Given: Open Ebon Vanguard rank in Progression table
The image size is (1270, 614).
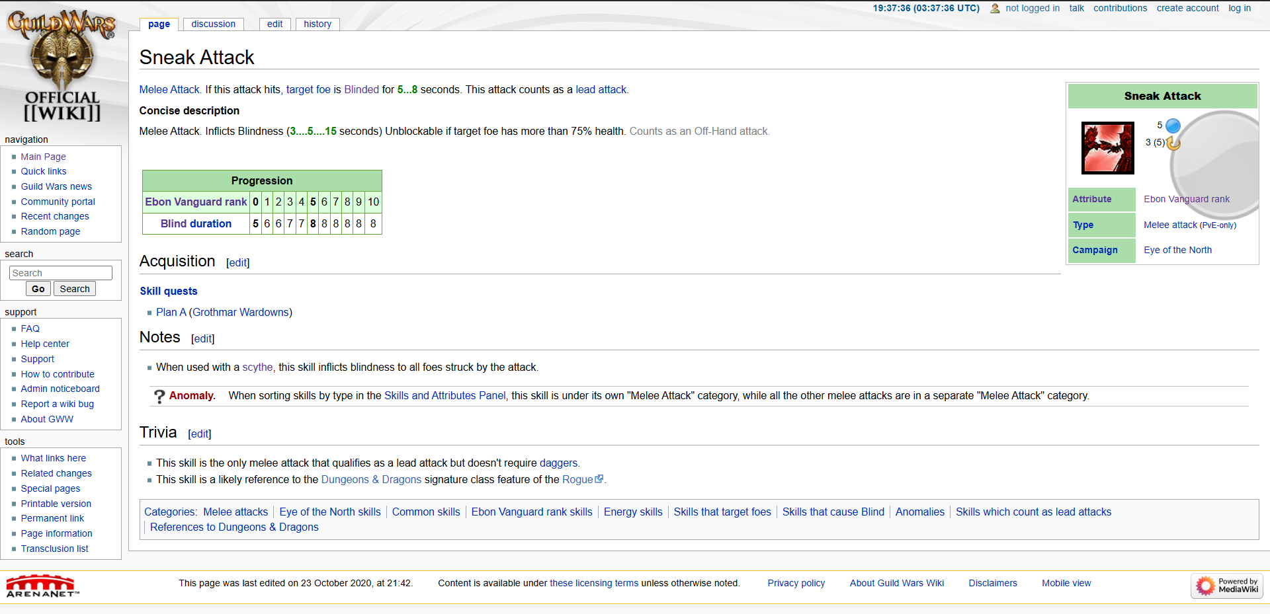Looking at the screenshot, I should pos(196,202).
